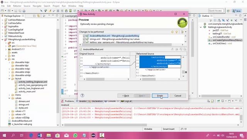Select activity_main.xml in layout folder
Viewport: 247px width, 139px height.
27,92
